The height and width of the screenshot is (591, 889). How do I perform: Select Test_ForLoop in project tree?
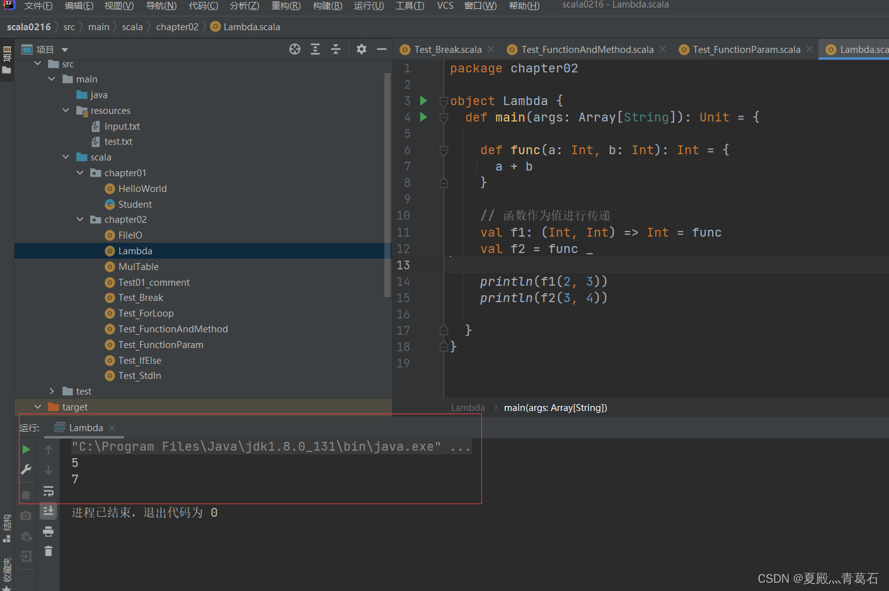pos(146,313)
